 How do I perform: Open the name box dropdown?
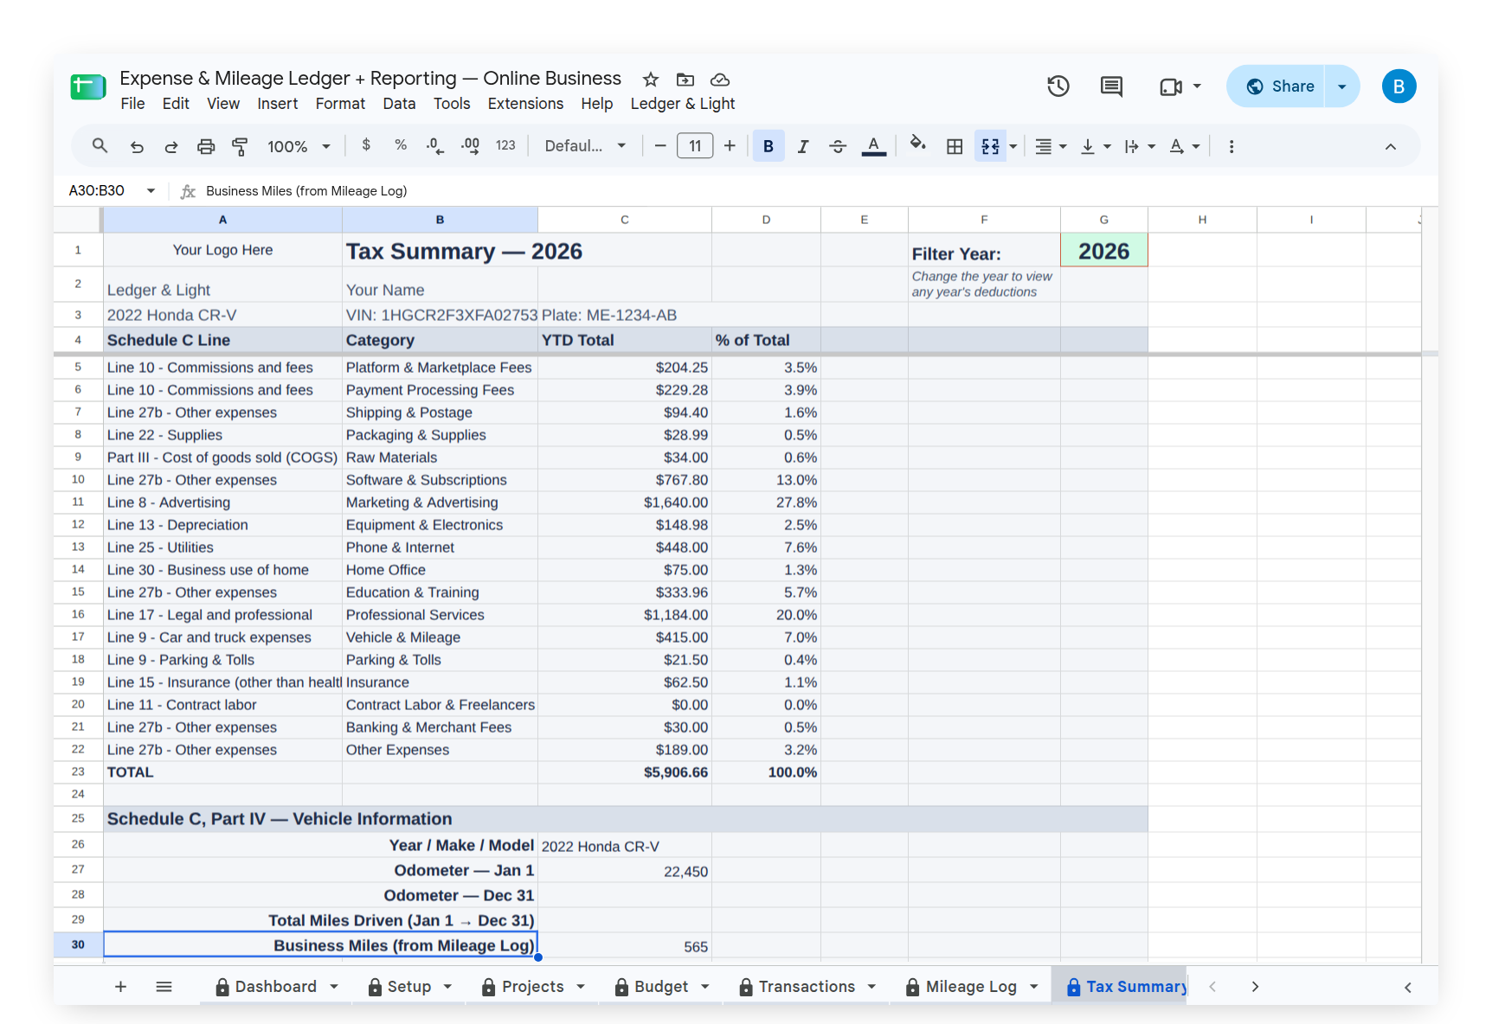pos(151,190)
